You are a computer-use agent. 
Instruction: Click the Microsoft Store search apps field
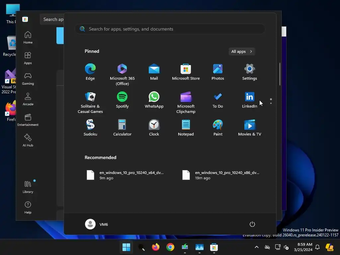pyautogui.click(x=52, y=19)
